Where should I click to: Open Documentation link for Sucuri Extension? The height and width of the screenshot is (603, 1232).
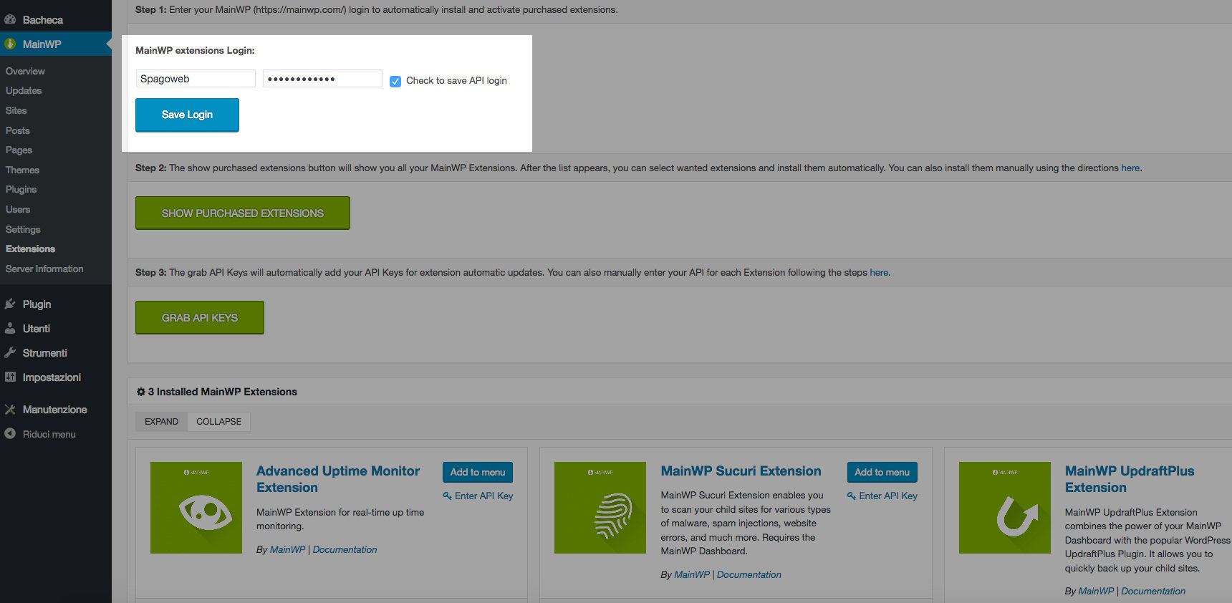pyautogui.click(x=749, y=574)
